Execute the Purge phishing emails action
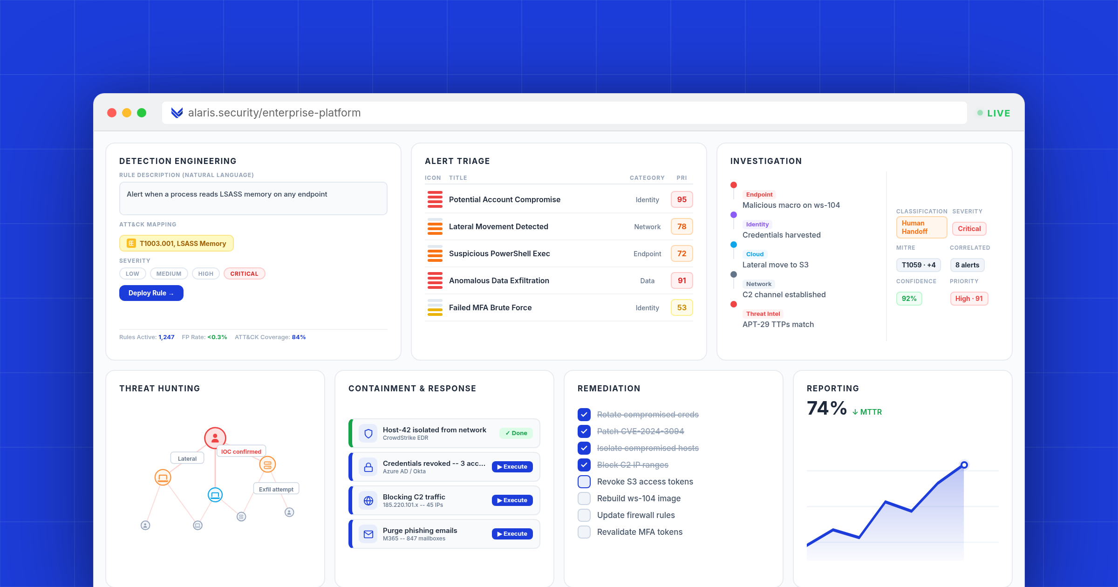This screenshot has height=587, width=1118. click(512, 534)
